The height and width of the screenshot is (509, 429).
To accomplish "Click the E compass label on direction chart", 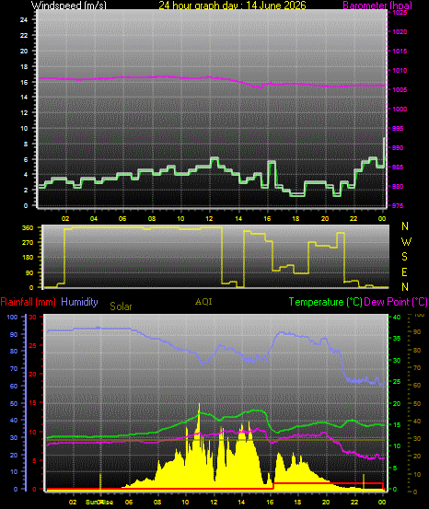I will [404, 272].
